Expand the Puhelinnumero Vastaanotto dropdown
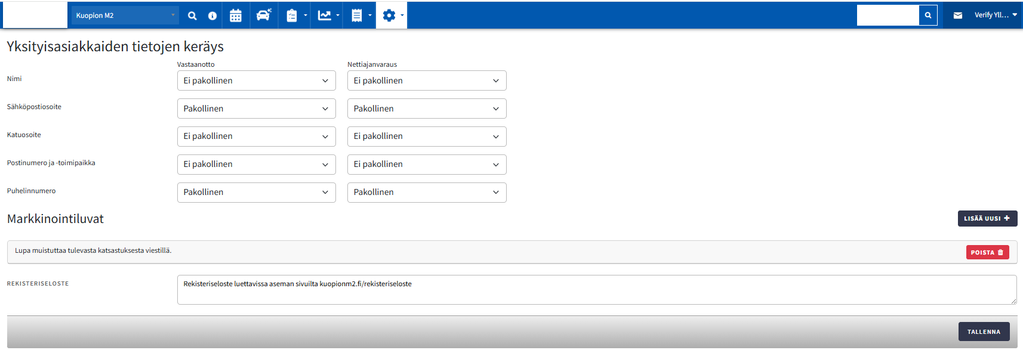This screenshot has width=1023, height=350. pyautogui.click(x=256, y=192)
